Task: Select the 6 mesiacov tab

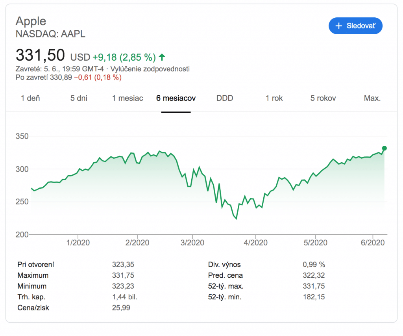Action: [x=176, y=98]
